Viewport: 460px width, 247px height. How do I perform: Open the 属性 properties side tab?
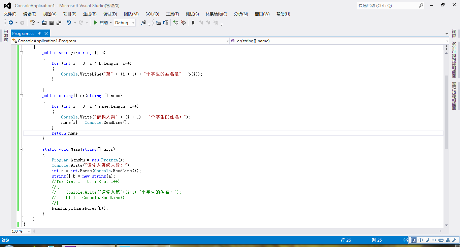[x=454, y=34]
